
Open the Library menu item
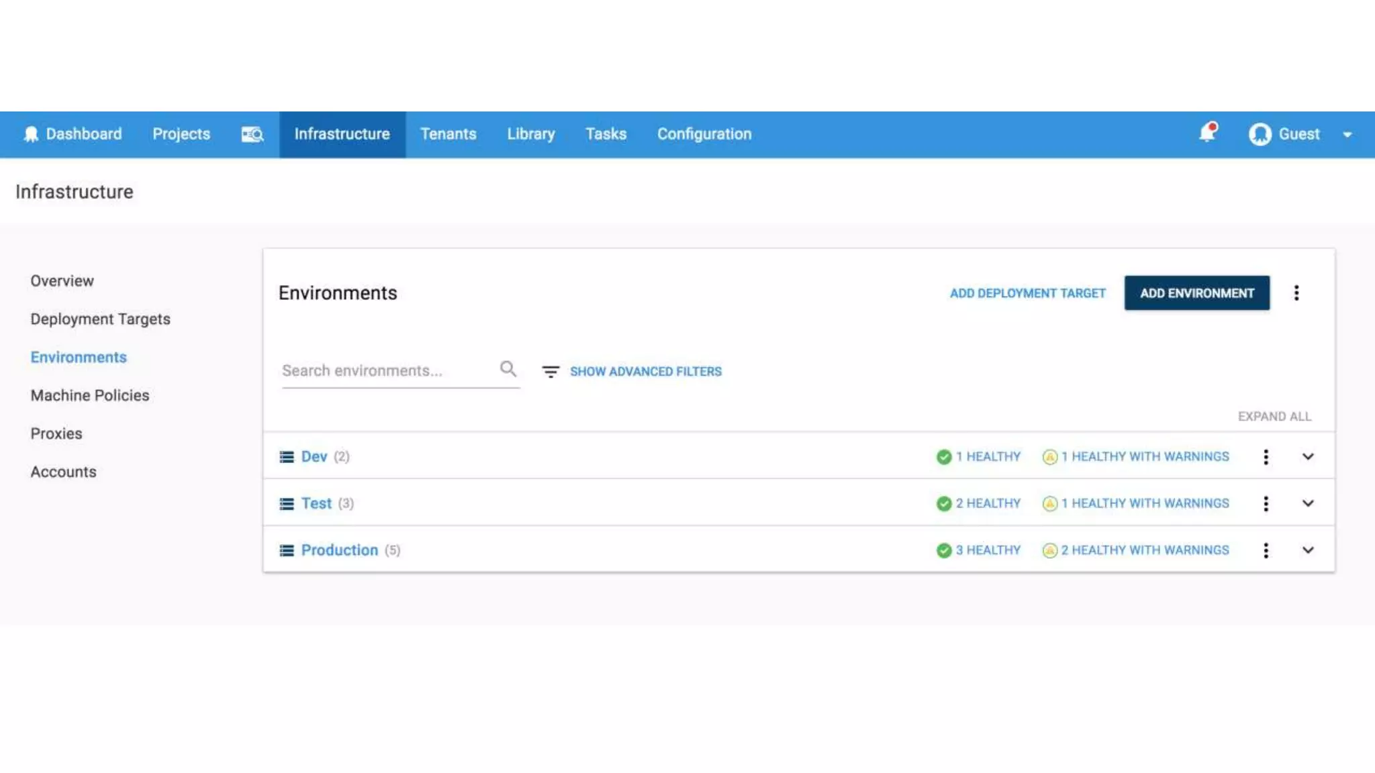pos(530,134)
